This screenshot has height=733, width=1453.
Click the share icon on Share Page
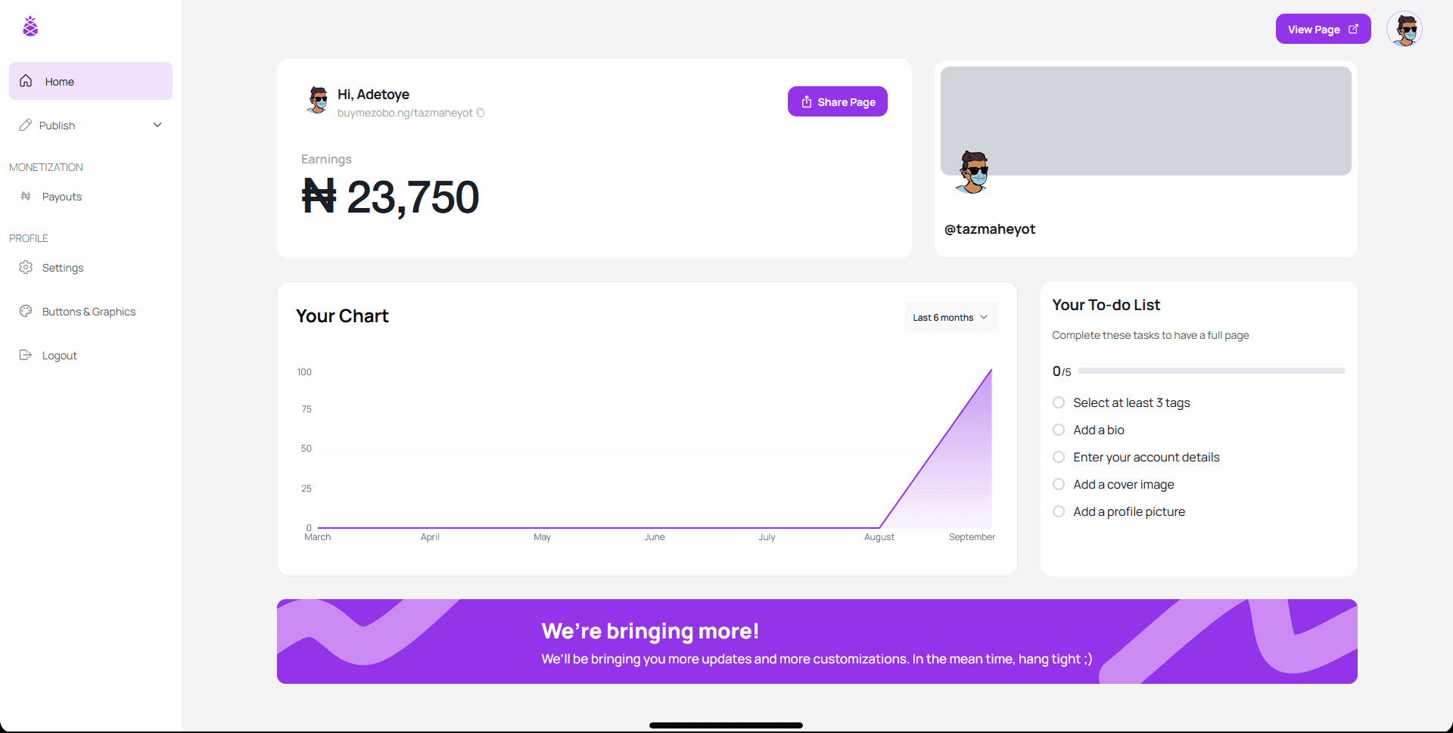(x=807, y=101)
